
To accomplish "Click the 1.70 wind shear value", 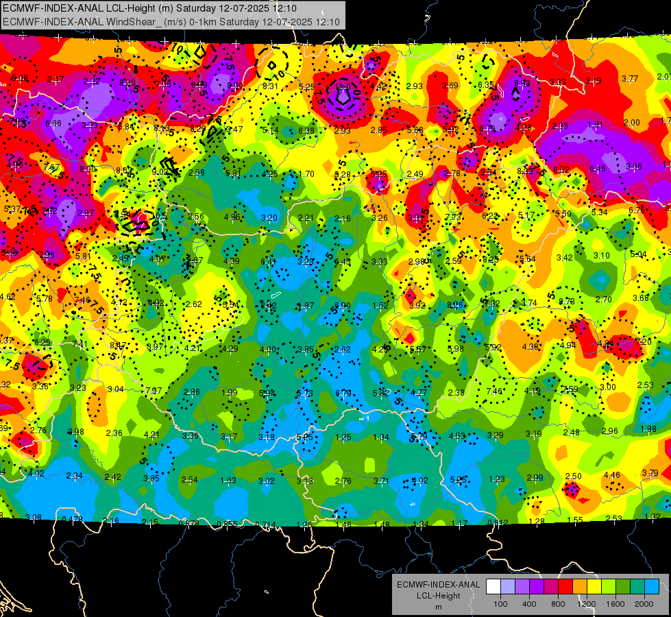I will pyautogui.click(x=306, y=174).
